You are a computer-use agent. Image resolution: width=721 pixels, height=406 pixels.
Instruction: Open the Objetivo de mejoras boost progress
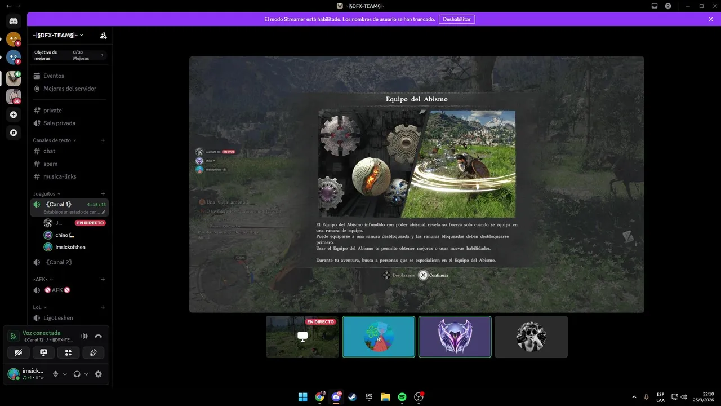coord(69,55)
